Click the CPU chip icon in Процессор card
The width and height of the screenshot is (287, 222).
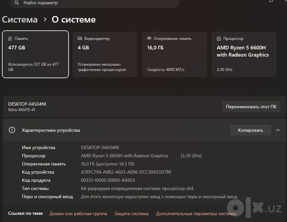[x=219, y=39]
